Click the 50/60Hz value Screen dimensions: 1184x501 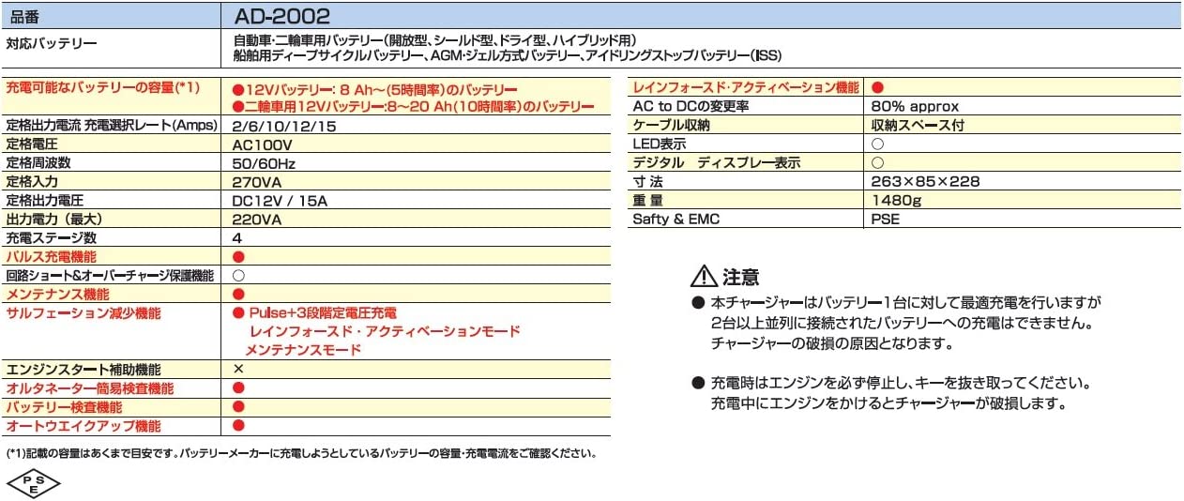(x=265, y=163)
